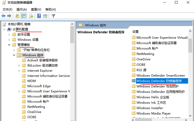Click folder icon beside OneDrive in right list

point(134,59)
